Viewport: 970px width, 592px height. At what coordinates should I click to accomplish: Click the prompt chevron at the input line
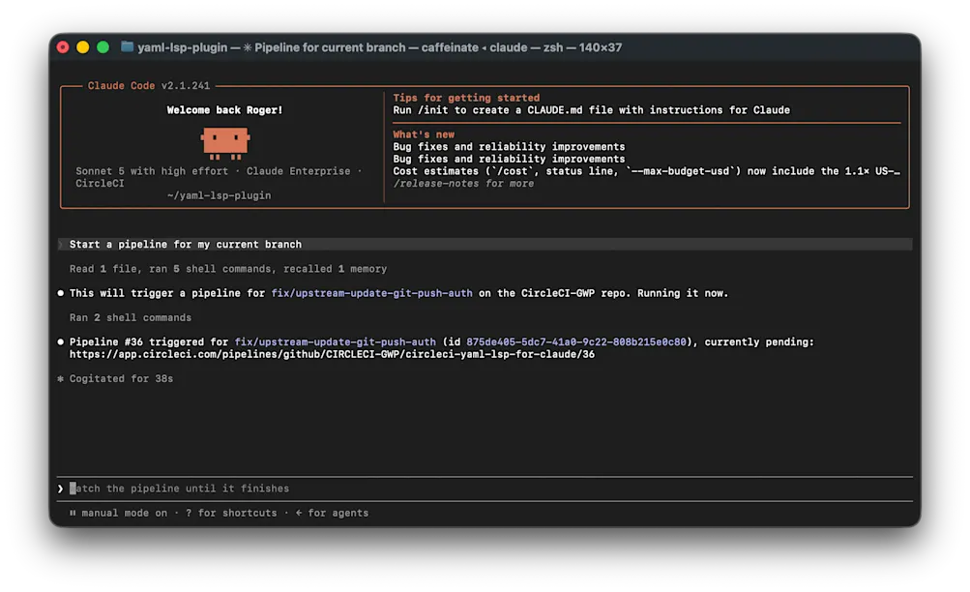(x=60, y=488)
